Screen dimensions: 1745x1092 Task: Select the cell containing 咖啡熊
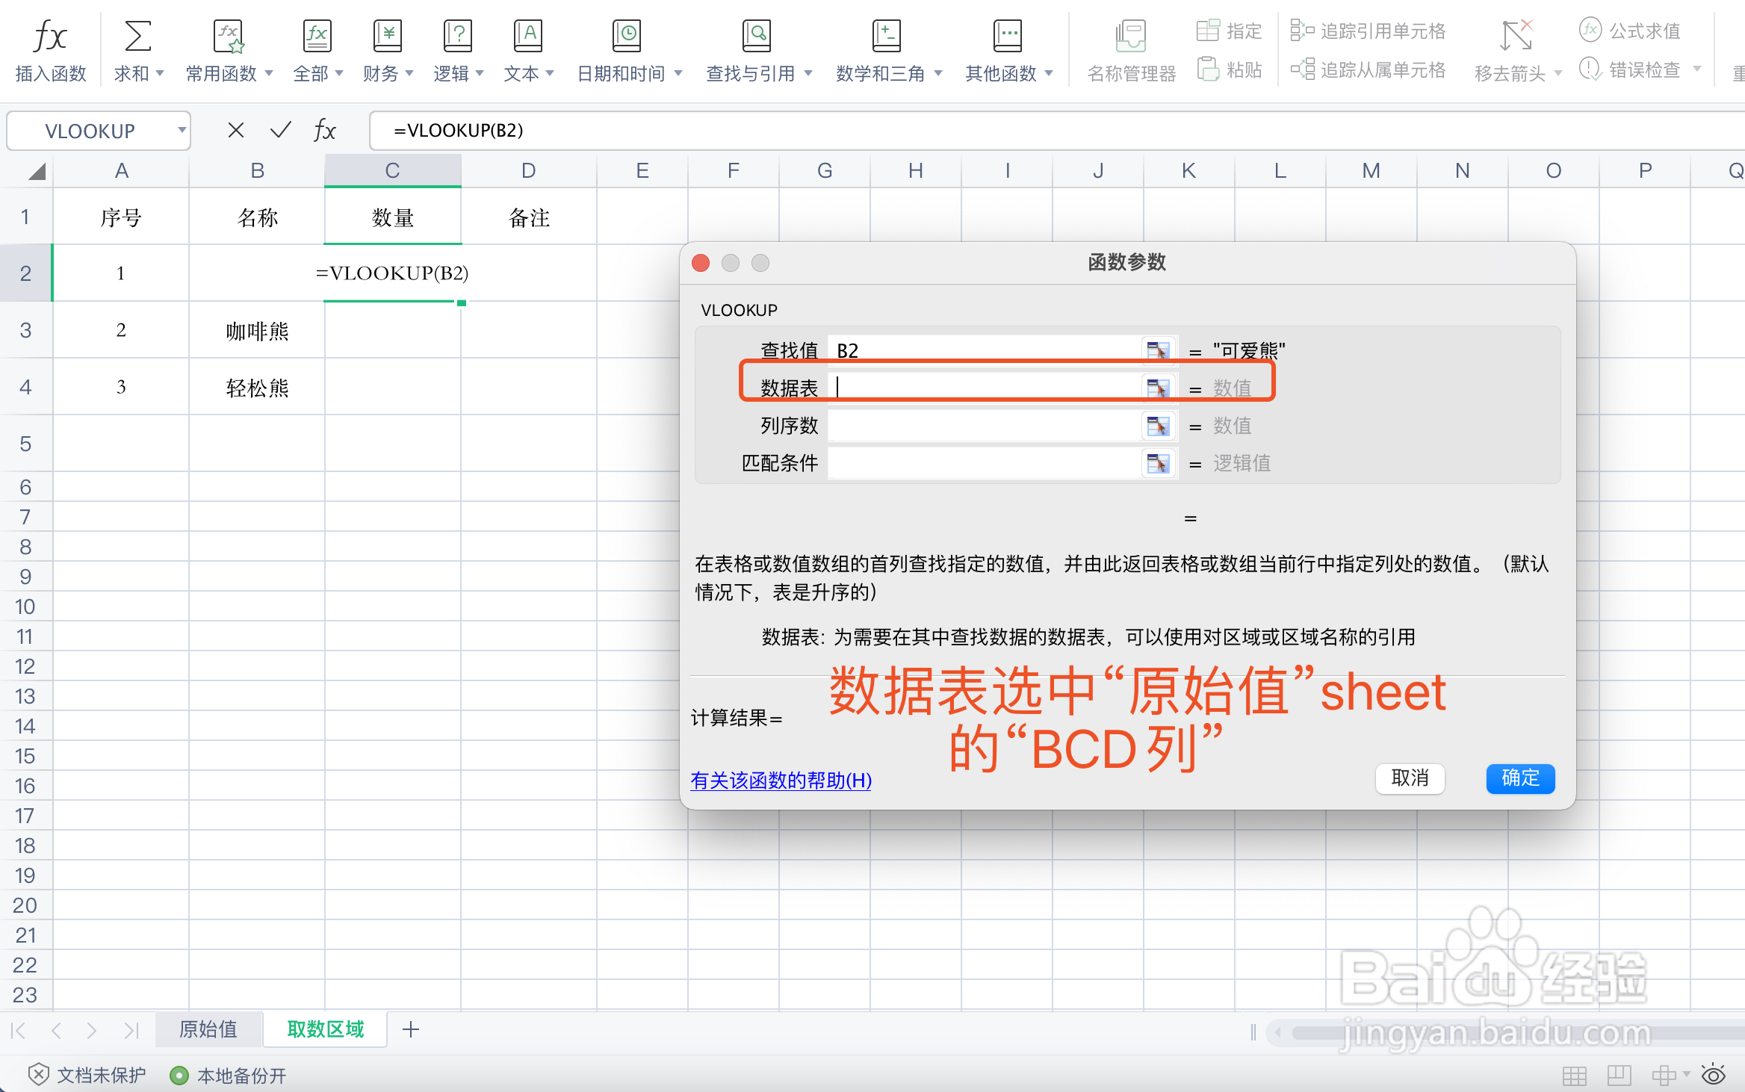pos(257,330)
